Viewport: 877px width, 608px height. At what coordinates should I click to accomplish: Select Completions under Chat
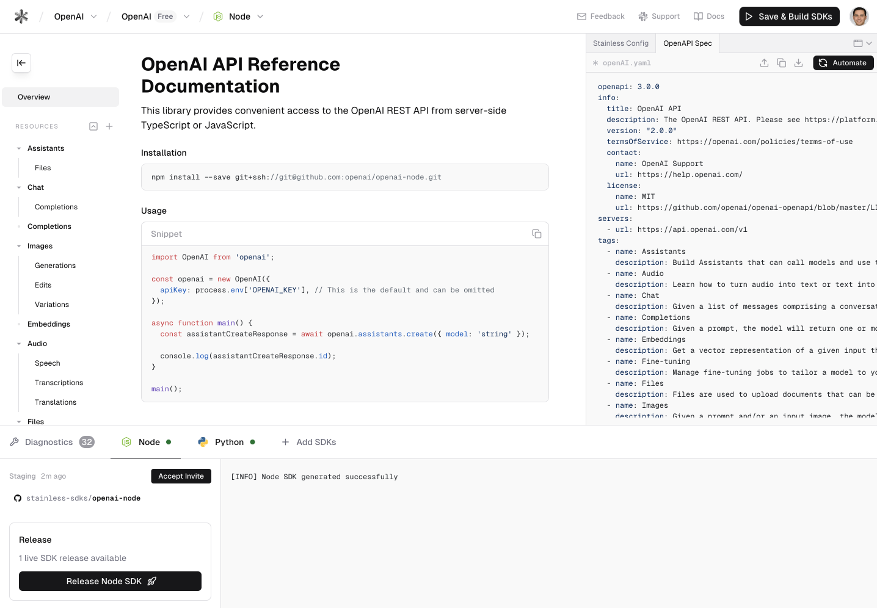pyautogui.click(x=56, y=207)
